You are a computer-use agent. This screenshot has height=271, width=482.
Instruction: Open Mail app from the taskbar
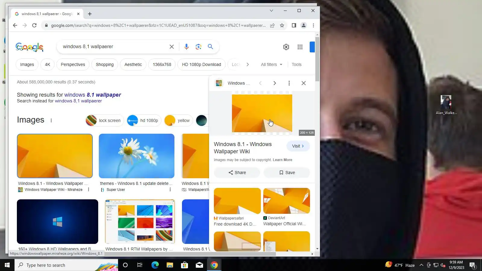click(199, 265)
